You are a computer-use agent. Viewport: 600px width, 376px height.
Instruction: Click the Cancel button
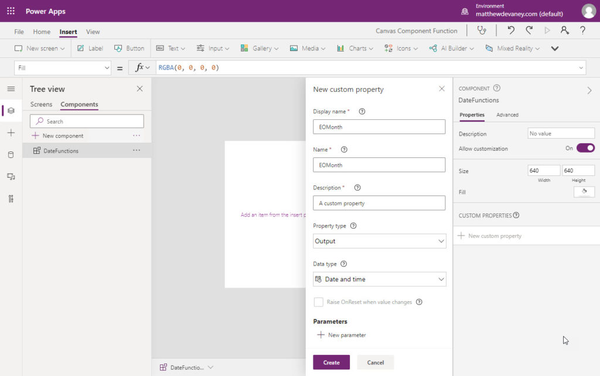[376, 362]
